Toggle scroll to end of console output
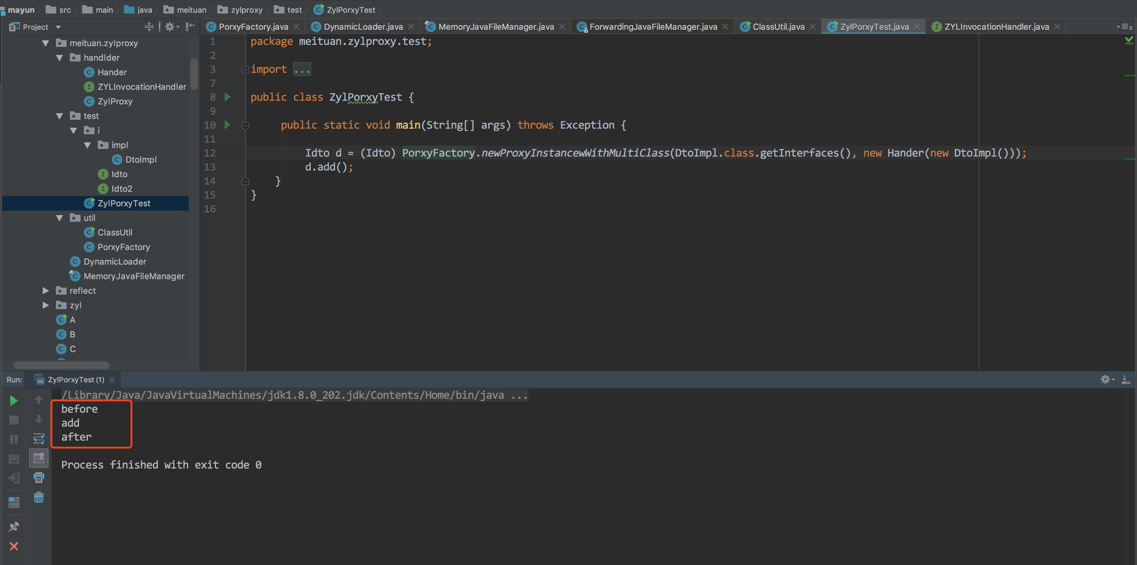This screenshot has width=1137, height=565. (x=39, y=458)
